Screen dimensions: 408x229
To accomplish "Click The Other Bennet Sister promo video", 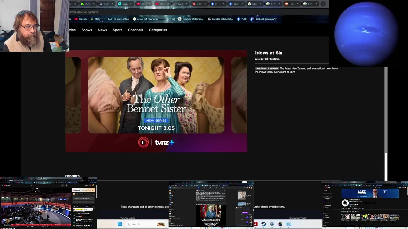I will coord(156,101).
